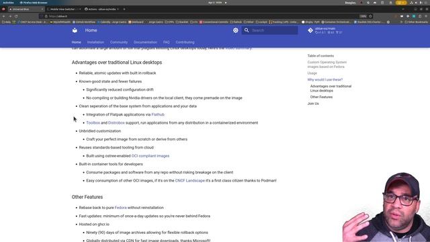Open the Installation tab
430x242 pixels.
[95, 42]
